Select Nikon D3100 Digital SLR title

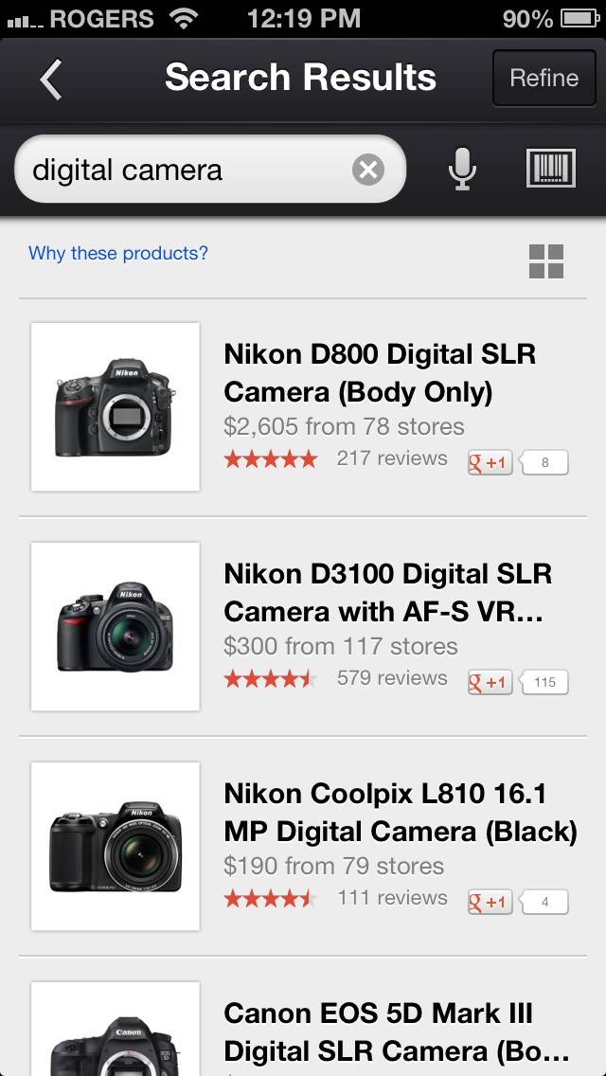tap(387, 592)
